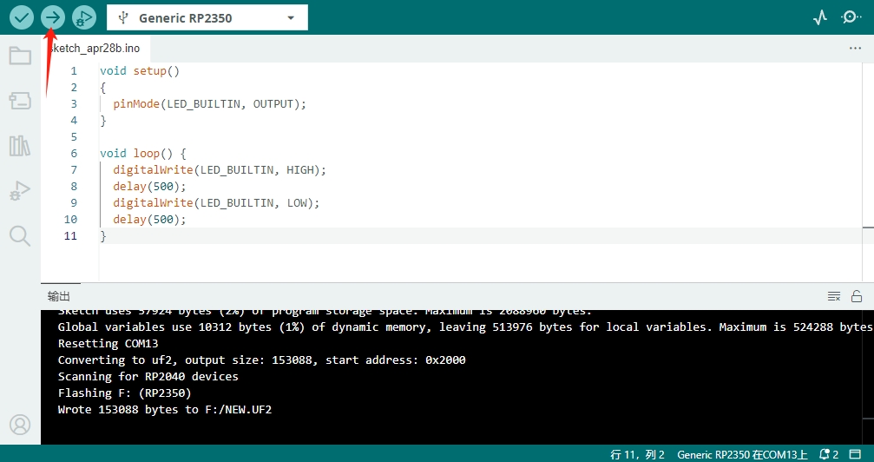The image size is (874, 462).
Task: Open the editor tab's three-dot menu
Action: click(x=855, y=49)
